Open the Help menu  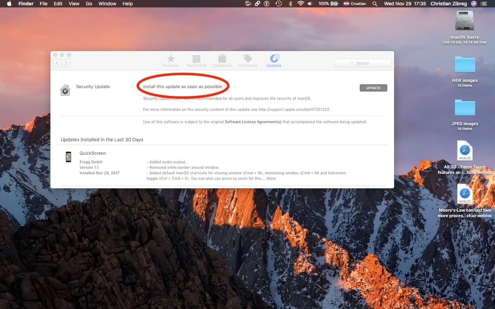point(128,4)
